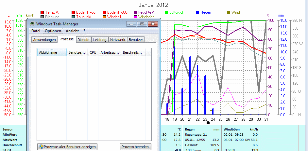
Task: Click the 'mm' blue axis unit label
Action: coord(281,15)
